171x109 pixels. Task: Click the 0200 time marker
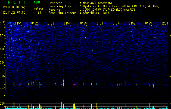pos(165,23)
